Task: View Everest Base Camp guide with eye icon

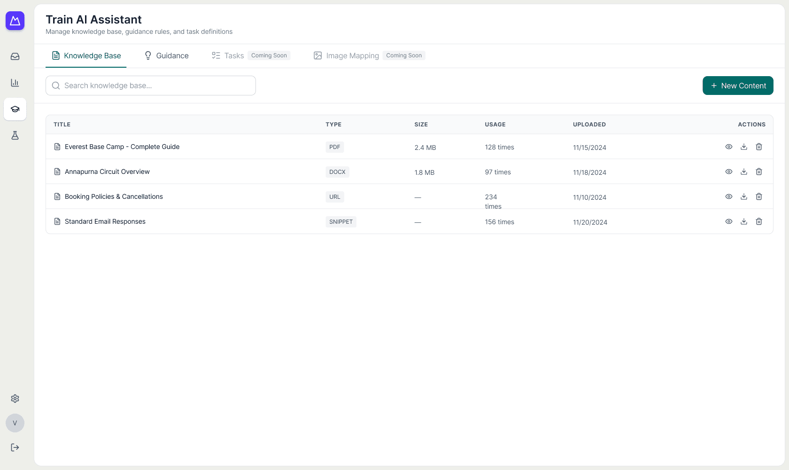Action: (x=729, y=147)
